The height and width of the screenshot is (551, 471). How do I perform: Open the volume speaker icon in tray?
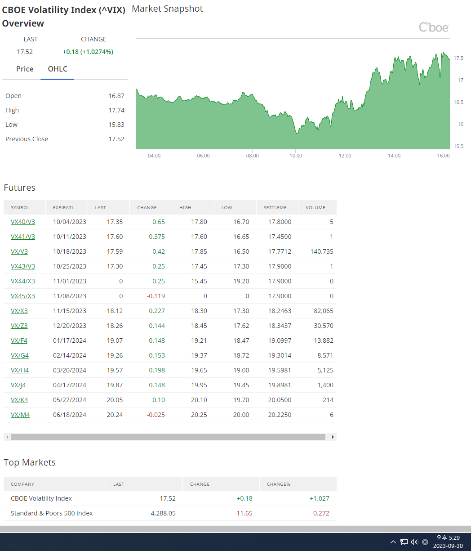click(414, 542)
